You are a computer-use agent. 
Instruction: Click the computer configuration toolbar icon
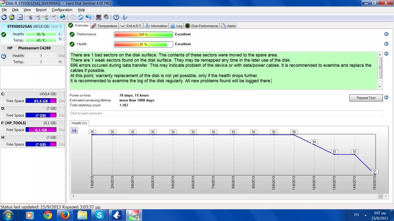[x=98, y=17]
